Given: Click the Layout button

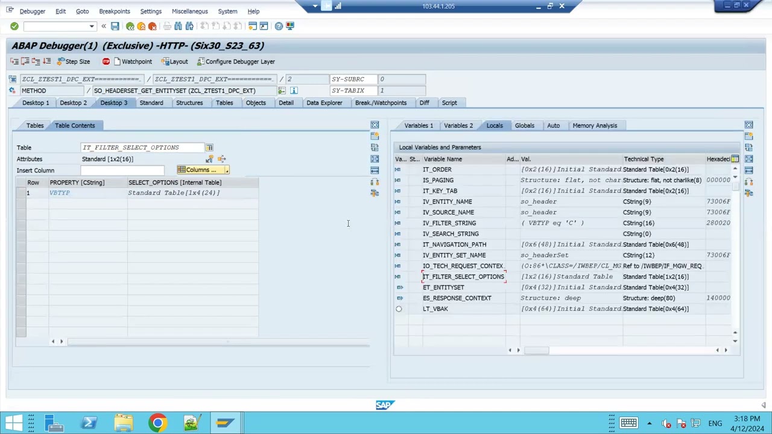Looking at the screenshot, I should [174, 61].
